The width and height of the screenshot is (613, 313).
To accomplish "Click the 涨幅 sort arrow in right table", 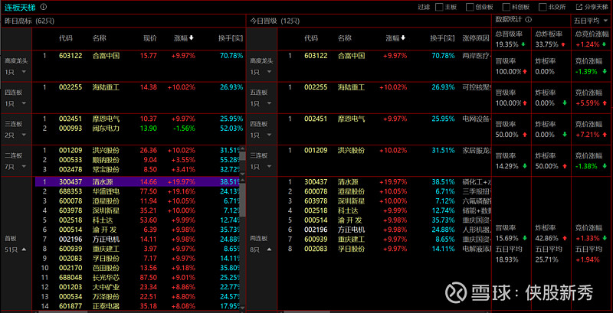I will [403, 37].
